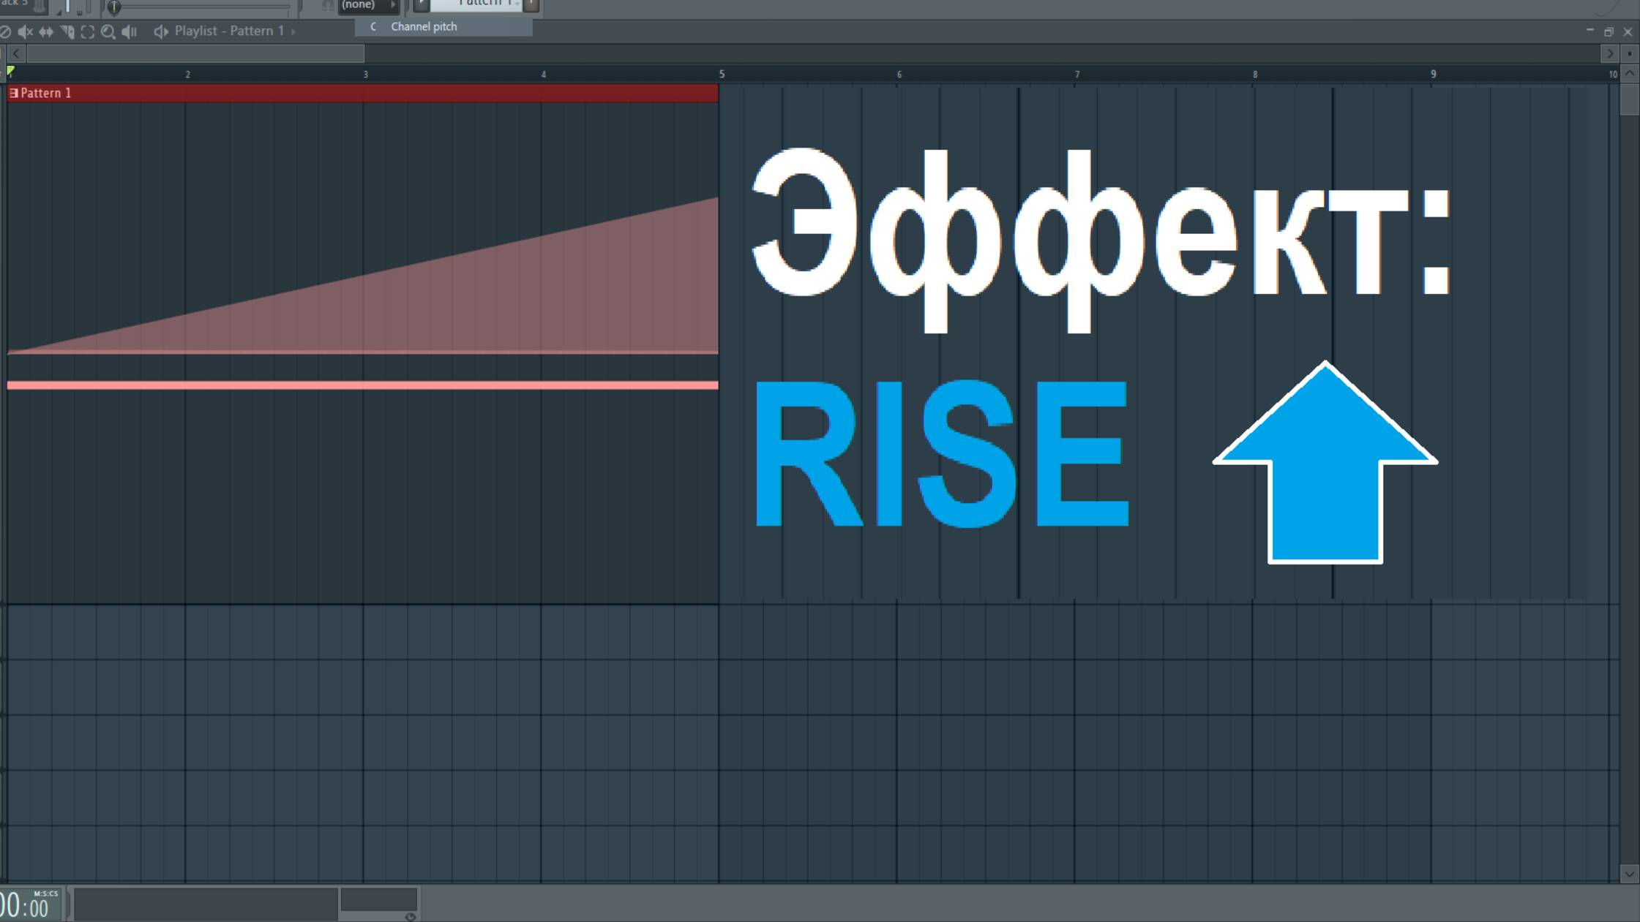Restore the Playlist window size
Viewport: 1640px width, 922px height.
click(1609, 31)
